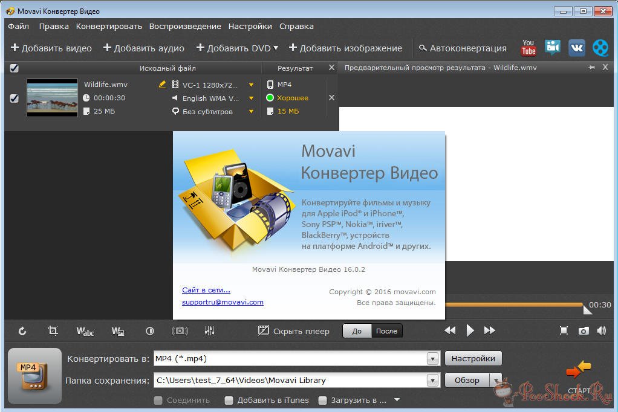618x412 pixels.
Task: Click the Настройки button beside format field
Action: click(473, 359)
